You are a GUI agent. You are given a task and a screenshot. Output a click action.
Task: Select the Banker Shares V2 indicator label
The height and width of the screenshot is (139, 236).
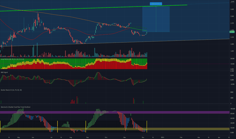(x=11, y=90)
